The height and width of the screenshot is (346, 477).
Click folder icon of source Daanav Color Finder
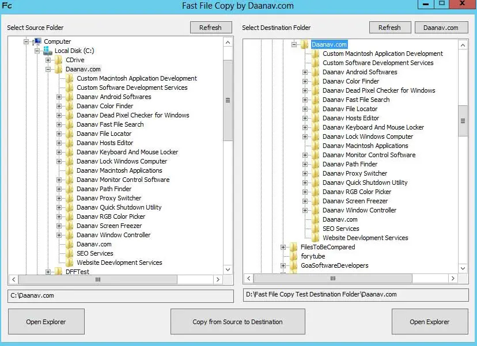click(70, 106)
